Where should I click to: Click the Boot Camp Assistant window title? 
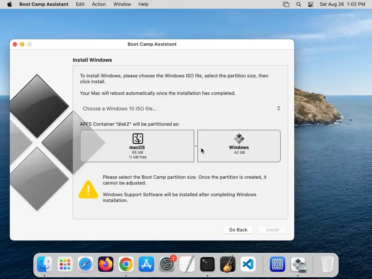click(x=152, y=44)
